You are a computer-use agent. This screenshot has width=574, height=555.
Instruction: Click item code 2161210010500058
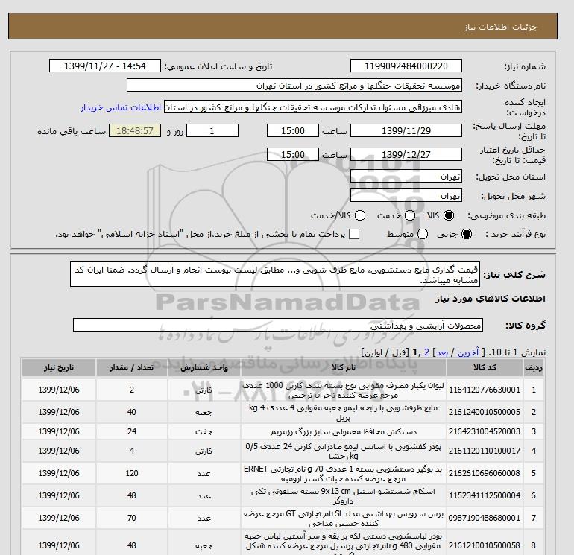coord(485,545)
